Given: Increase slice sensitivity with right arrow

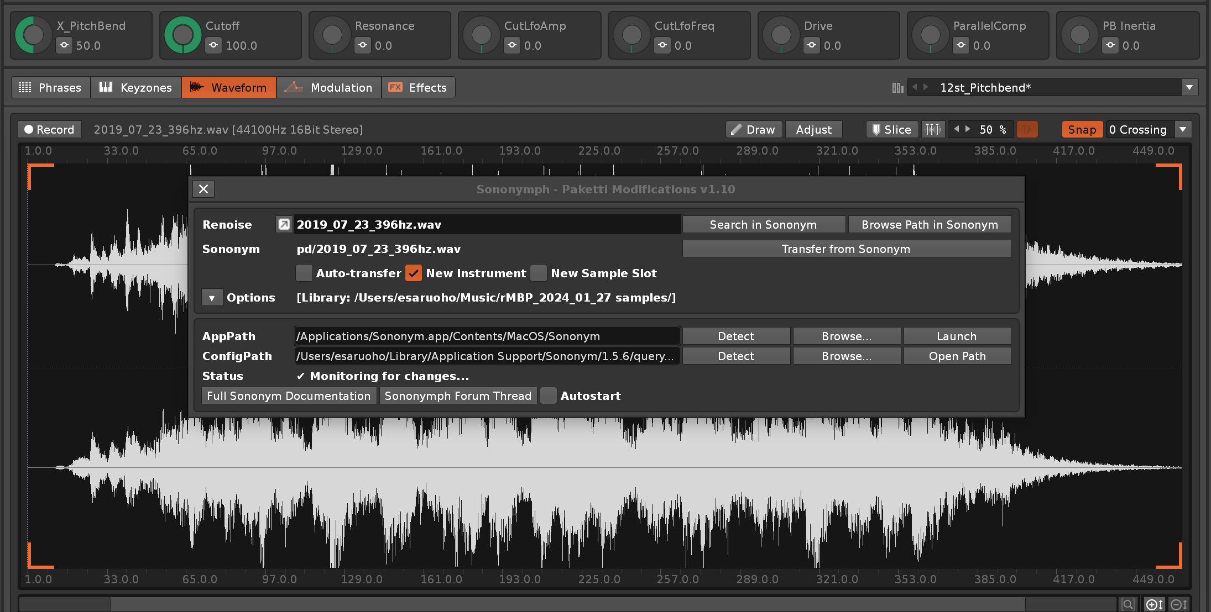Looking at the screenshot, I should pos(968,129).
